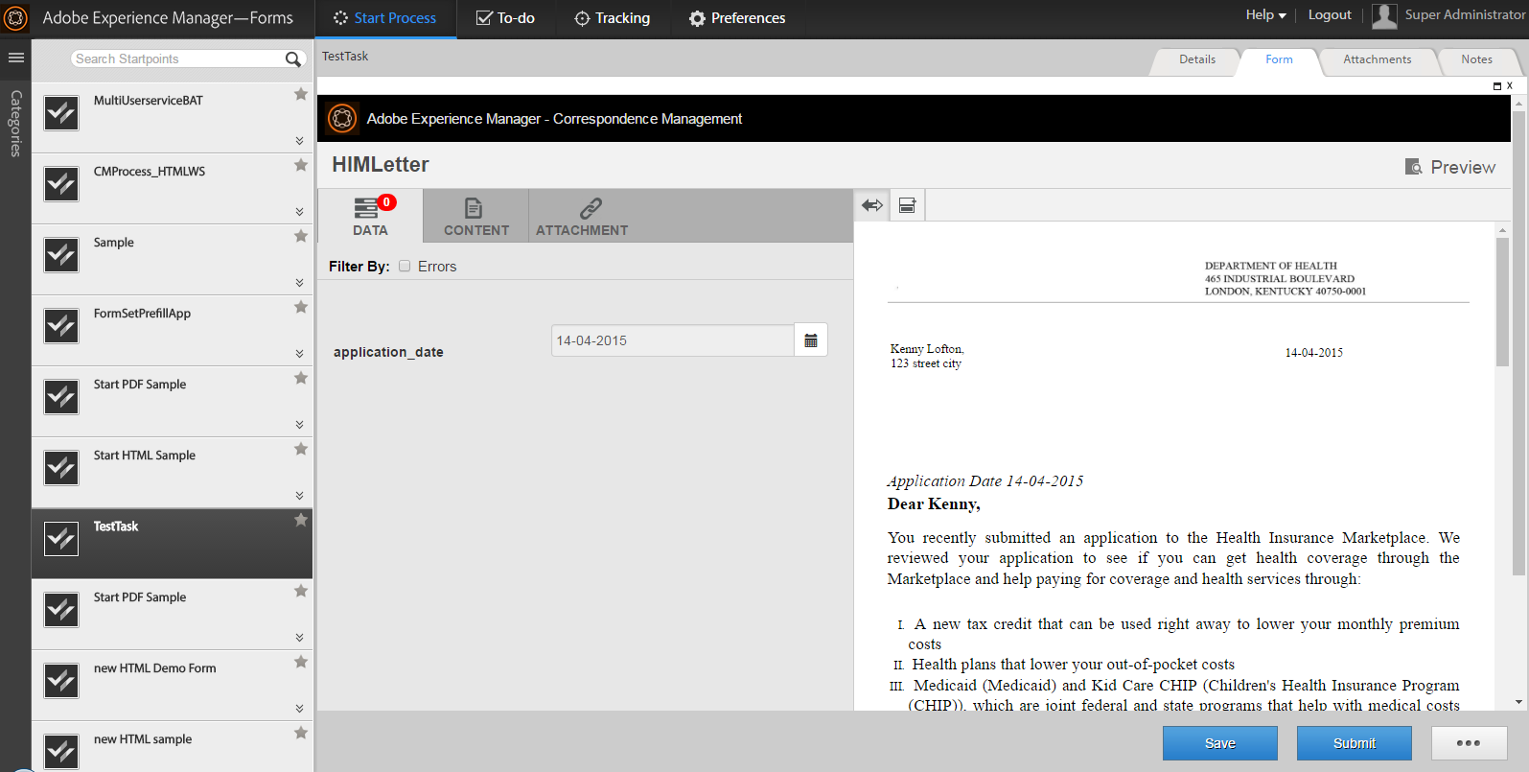Maximize the form panel using small square icon
The height and width of the screenshot is (772, 1529).
(x=1497, y=86)
